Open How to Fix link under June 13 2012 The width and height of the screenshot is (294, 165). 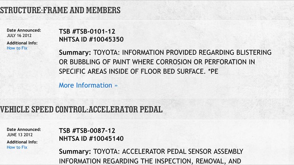tap(17, 147)
